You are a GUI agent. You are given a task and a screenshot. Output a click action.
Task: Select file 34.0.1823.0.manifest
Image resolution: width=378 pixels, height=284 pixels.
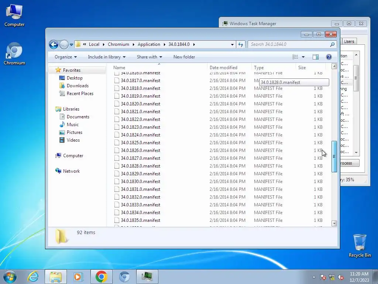(141, 127)
